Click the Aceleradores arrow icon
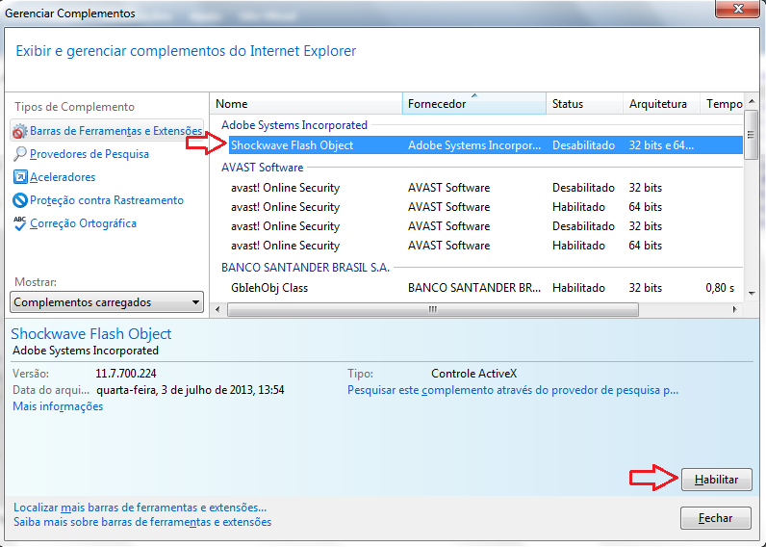The height and width of the screenshot is (547, 766). (20, 177)
